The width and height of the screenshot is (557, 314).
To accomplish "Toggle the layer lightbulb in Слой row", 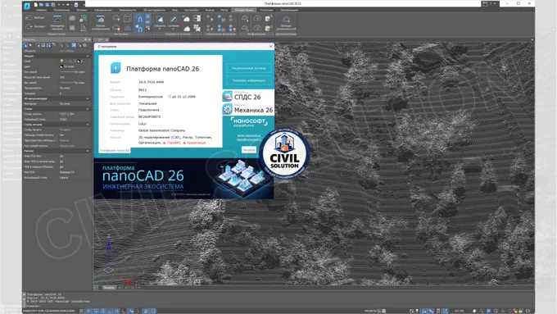I will tap(61, 61).
